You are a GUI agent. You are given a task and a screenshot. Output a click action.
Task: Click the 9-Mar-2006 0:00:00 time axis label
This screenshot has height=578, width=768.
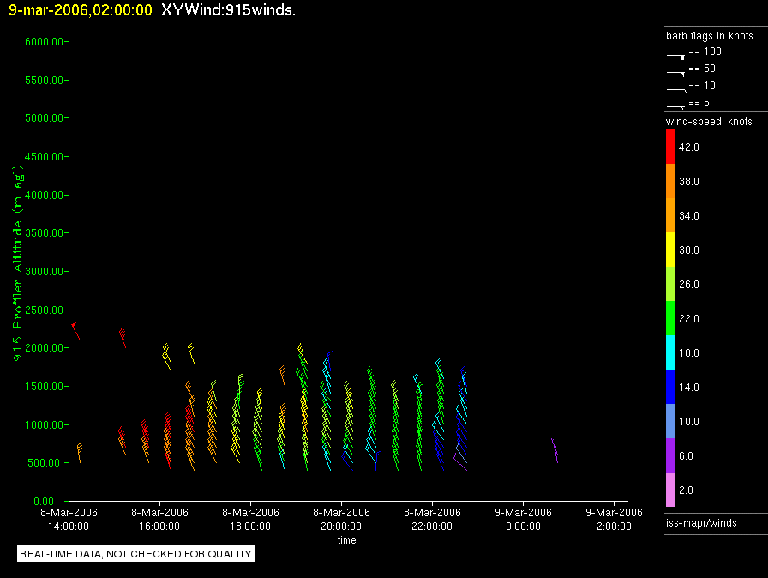point(523,519)
